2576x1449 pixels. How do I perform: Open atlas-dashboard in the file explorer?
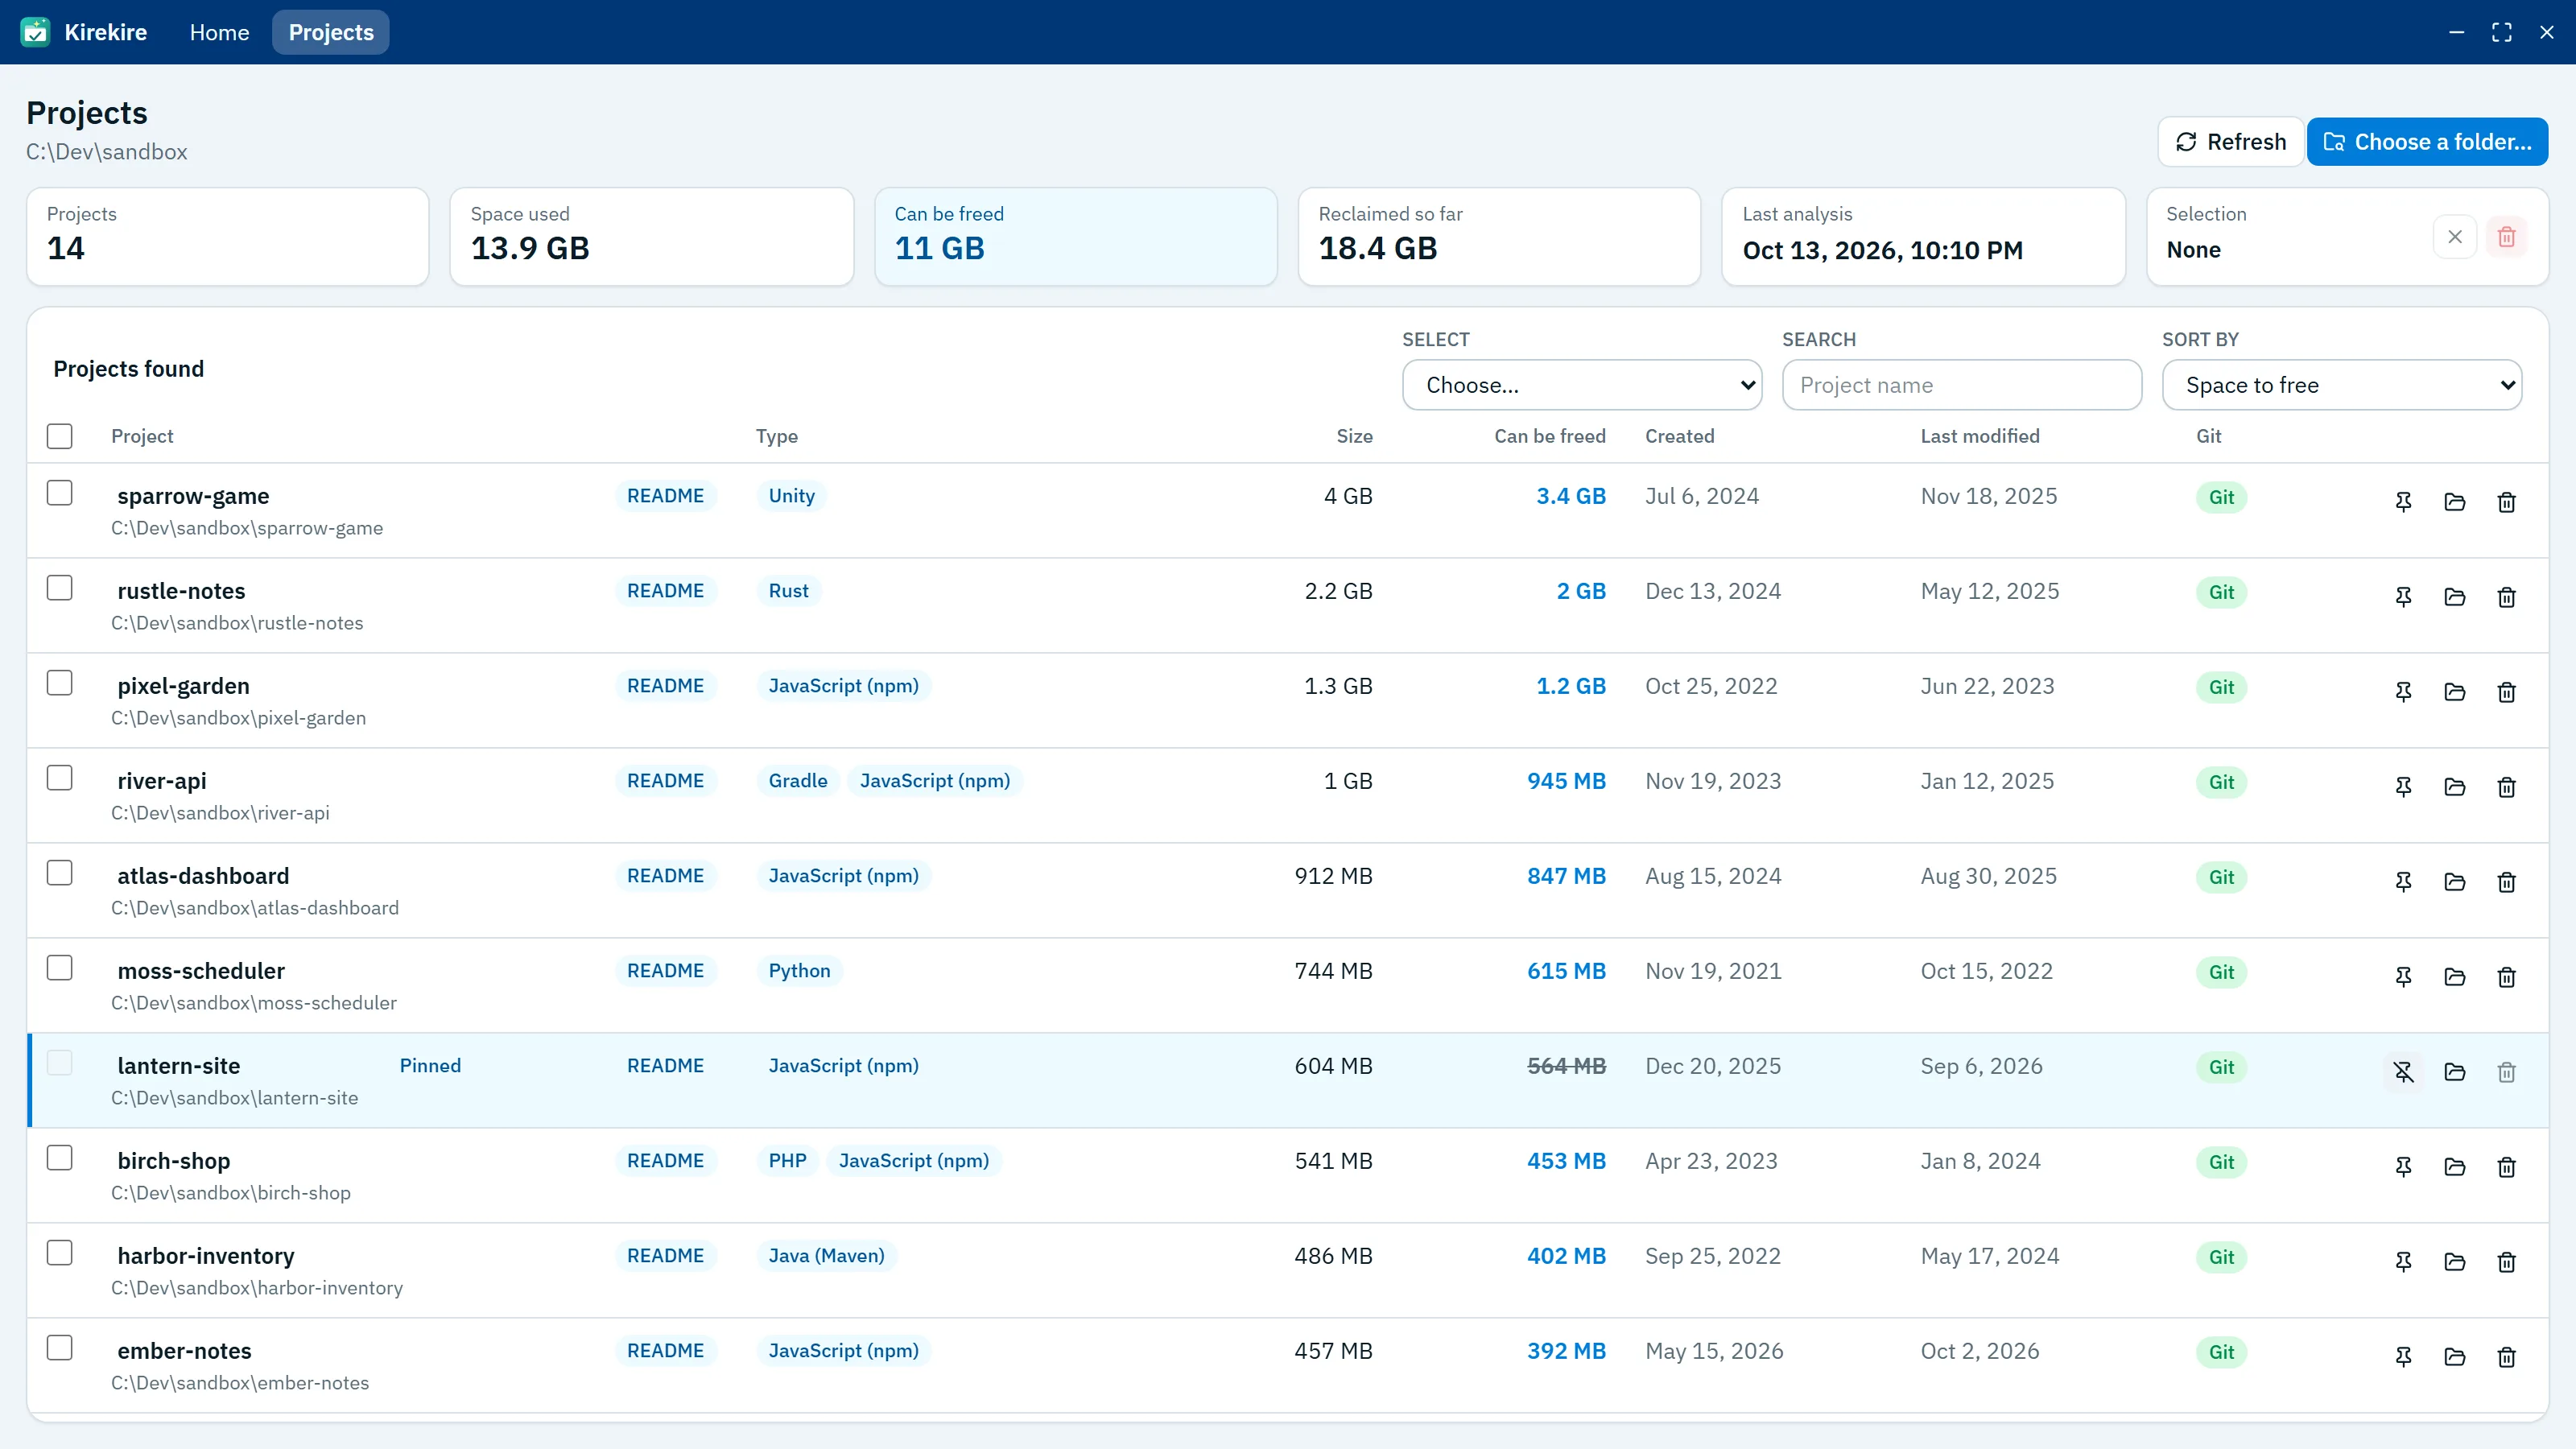(2454, 882)
